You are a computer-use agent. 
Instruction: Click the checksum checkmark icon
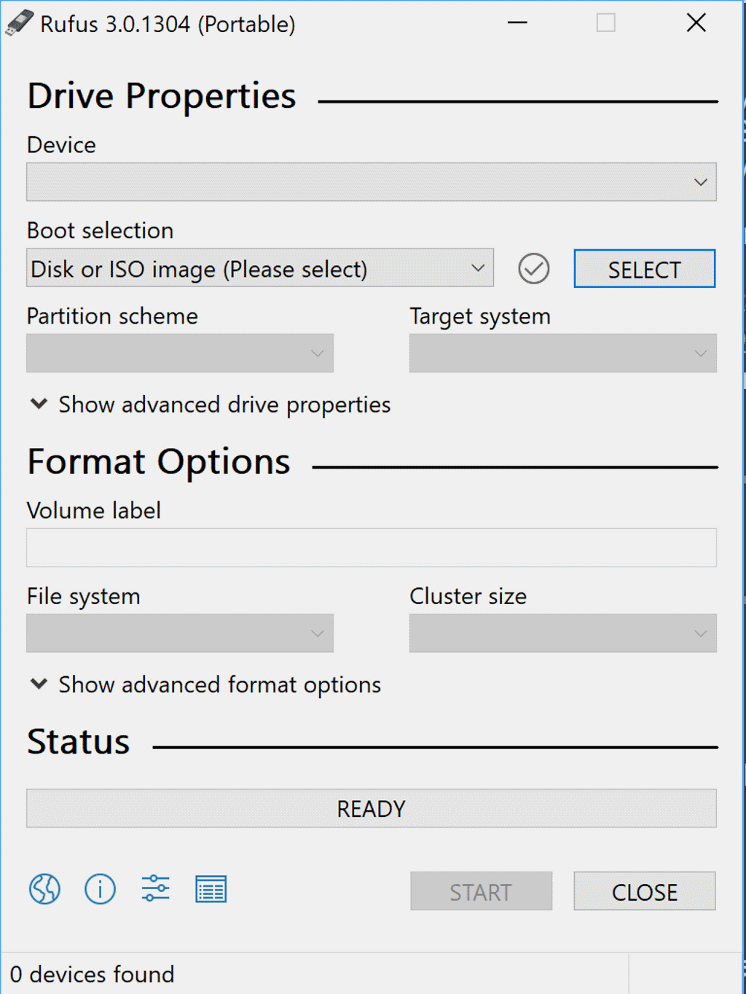coord(534,269)
